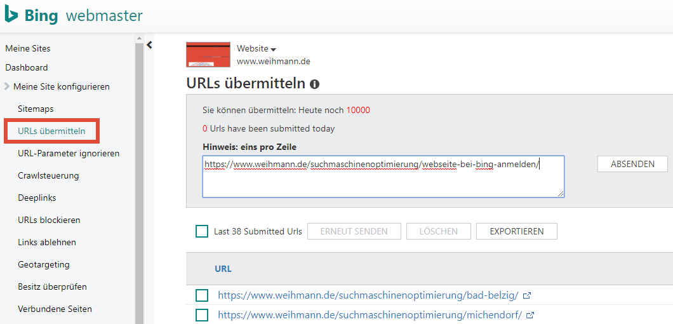Click the website preview thumbnail

(x=208, y=55)
